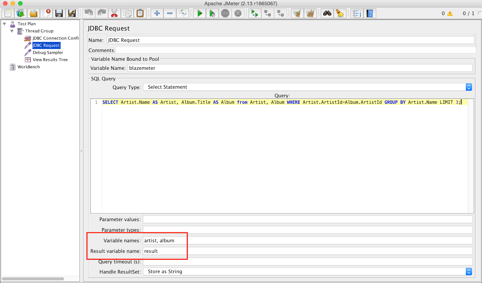Select JDBC Request in the tree
Viewport: 482px width, 283px height.
pos(46,45)
